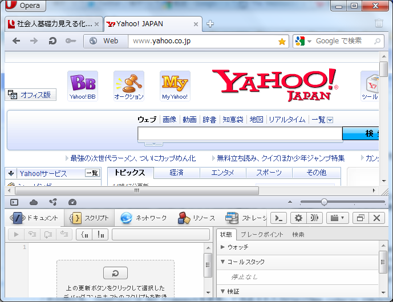Switch to the 経済 news tab
This screenshot has width=393, height=302.
(177, 173)
